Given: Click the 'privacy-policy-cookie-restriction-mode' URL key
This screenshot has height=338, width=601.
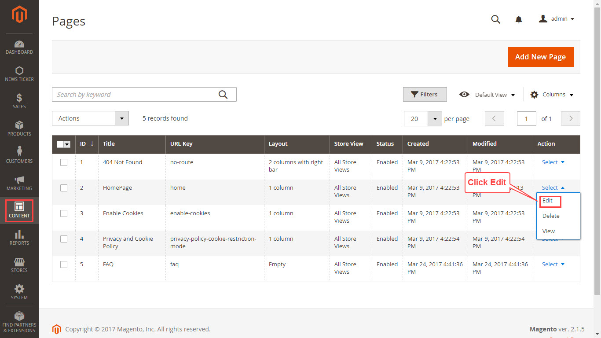Looking at the screenshot, I should 213,242.
